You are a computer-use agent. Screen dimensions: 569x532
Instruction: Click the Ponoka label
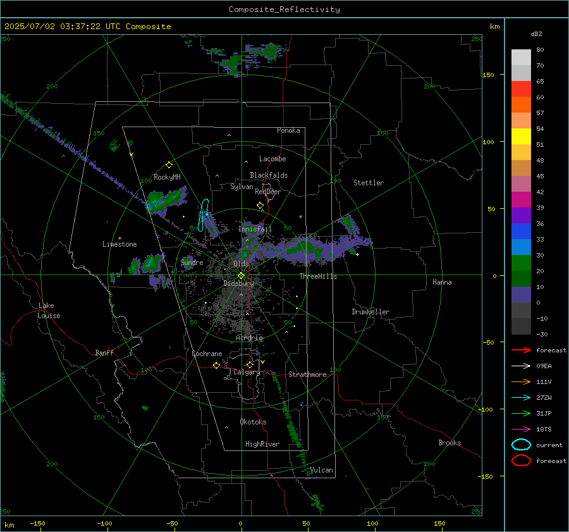tap(288, 130)
